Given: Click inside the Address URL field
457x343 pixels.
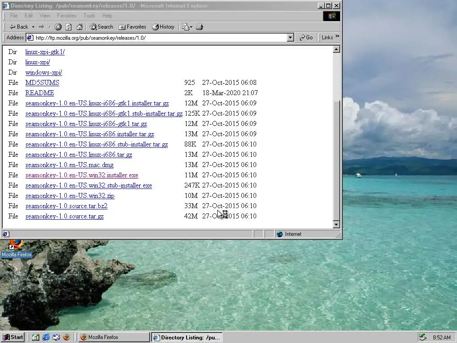Looking at the screenshot, I should tap(160, 38).
